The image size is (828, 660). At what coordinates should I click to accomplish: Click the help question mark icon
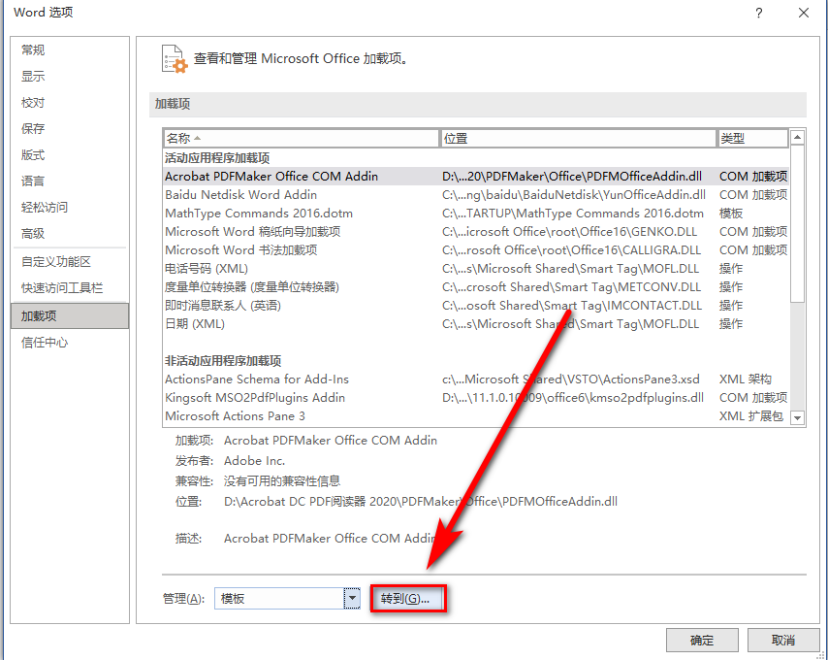point(759,13)
